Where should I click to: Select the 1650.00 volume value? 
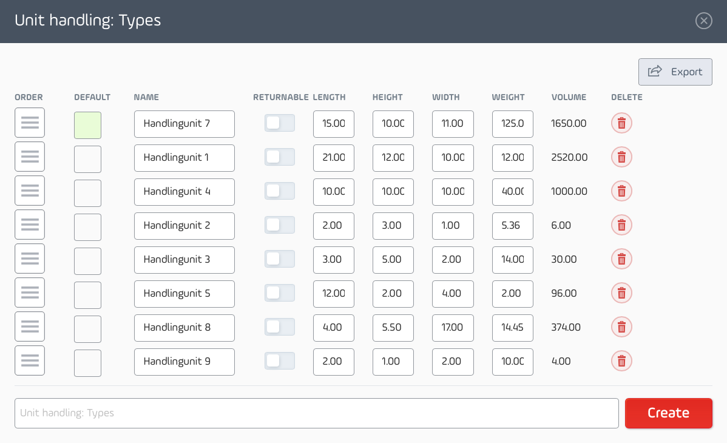[569, 123]
